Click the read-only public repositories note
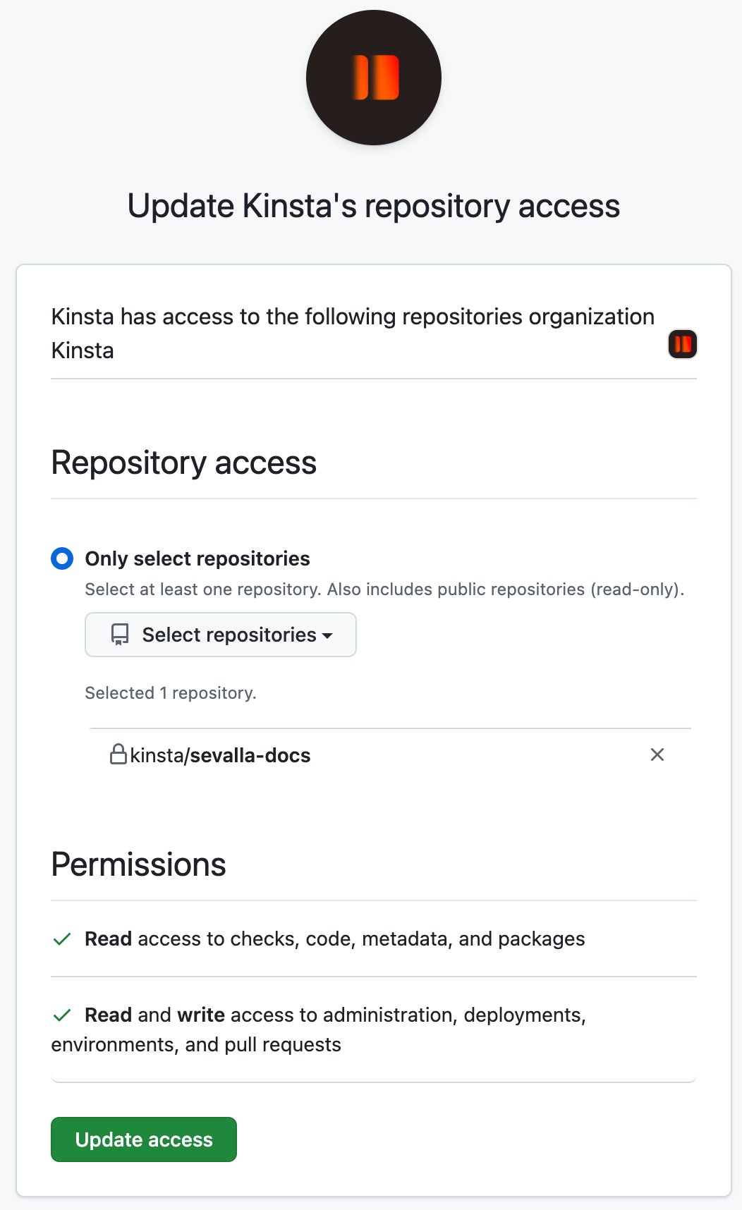Viewport: 742px width, 1210px height. [x=385, y=589]
